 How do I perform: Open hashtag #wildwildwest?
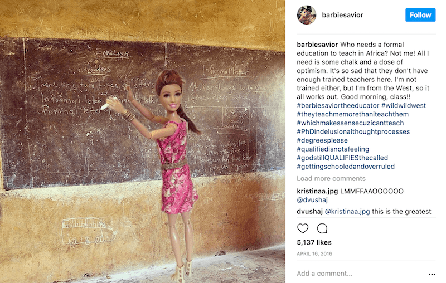click(403, 105)
